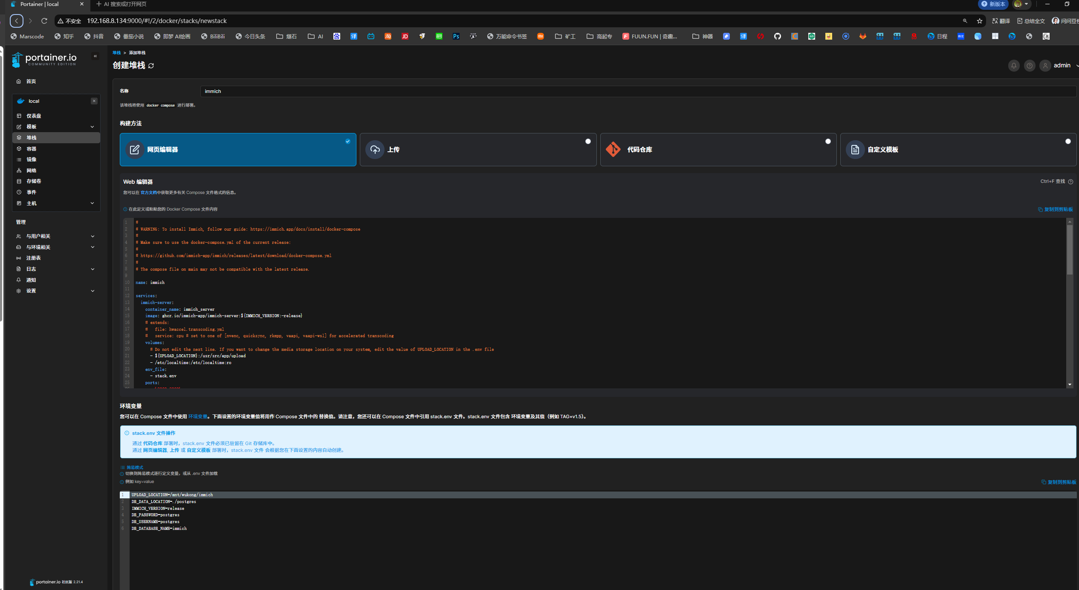Collapse the sidebar with double-chevron icon
Image resolution: width=1079 pixels, height=590 pixels.
point(95,56)
